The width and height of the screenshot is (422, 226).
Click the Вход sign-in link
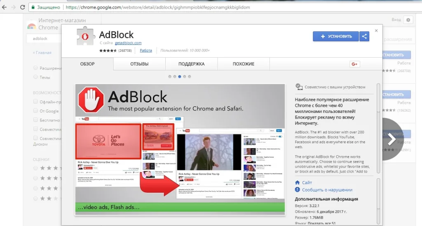396,20
